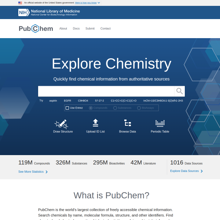Click 'Here is how you know' link

[x=86, y=3]
